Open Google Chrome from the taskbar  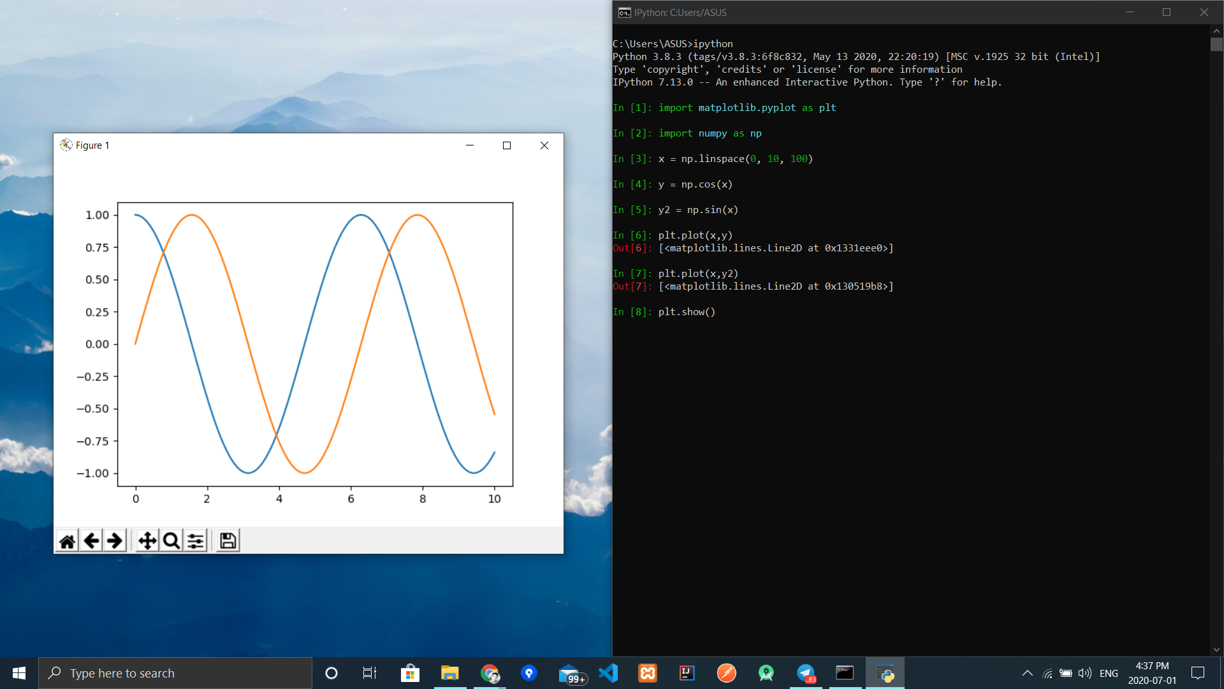coord(490,673)
